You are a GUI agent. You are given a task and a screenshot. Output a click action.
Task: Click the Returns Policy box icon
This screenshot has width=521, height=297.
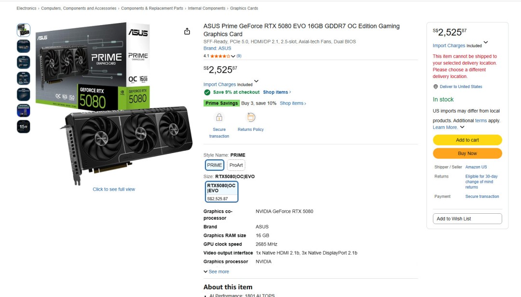pyautogui.click(x=251, y=117)
